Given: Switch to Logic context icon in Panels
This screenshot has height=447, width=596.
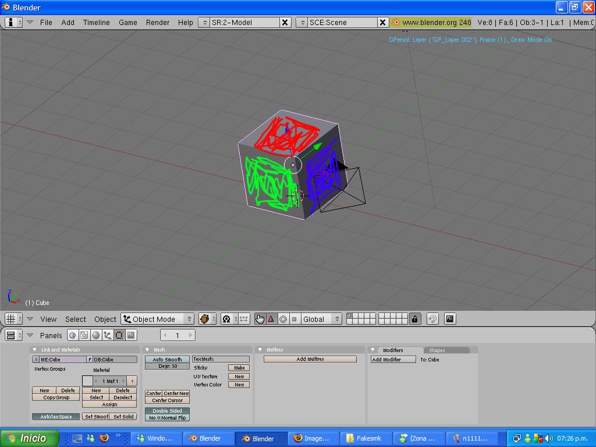Looking at the screenshot, I should (x=73, y=335).
